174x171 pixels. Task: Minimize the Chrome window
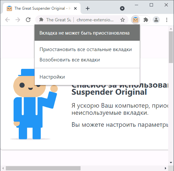tap(136, 5)
